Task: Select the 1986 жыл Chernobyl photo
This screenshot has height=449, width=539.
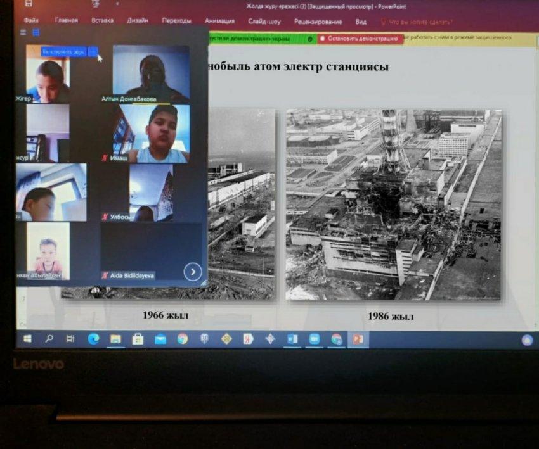Action: (x=393, y=205)
